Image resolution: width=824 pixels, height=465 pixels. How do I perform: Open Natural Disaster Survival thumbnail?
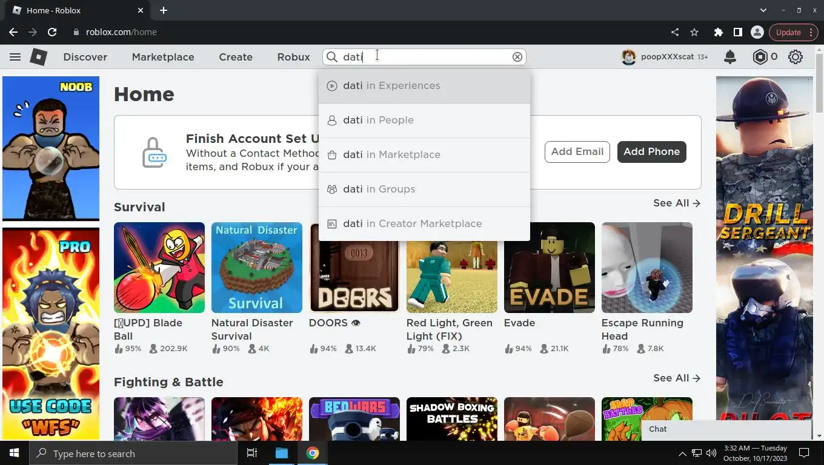click(257, 268)
